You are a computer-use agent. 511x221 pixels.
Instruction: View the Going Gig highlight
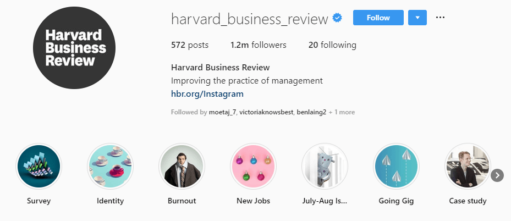coord(396,167)
